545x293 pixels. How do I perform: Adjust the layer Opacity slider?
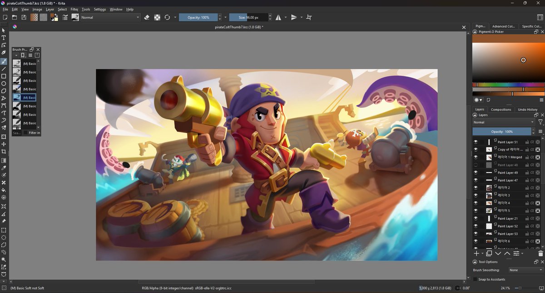(x=502, y=131)
